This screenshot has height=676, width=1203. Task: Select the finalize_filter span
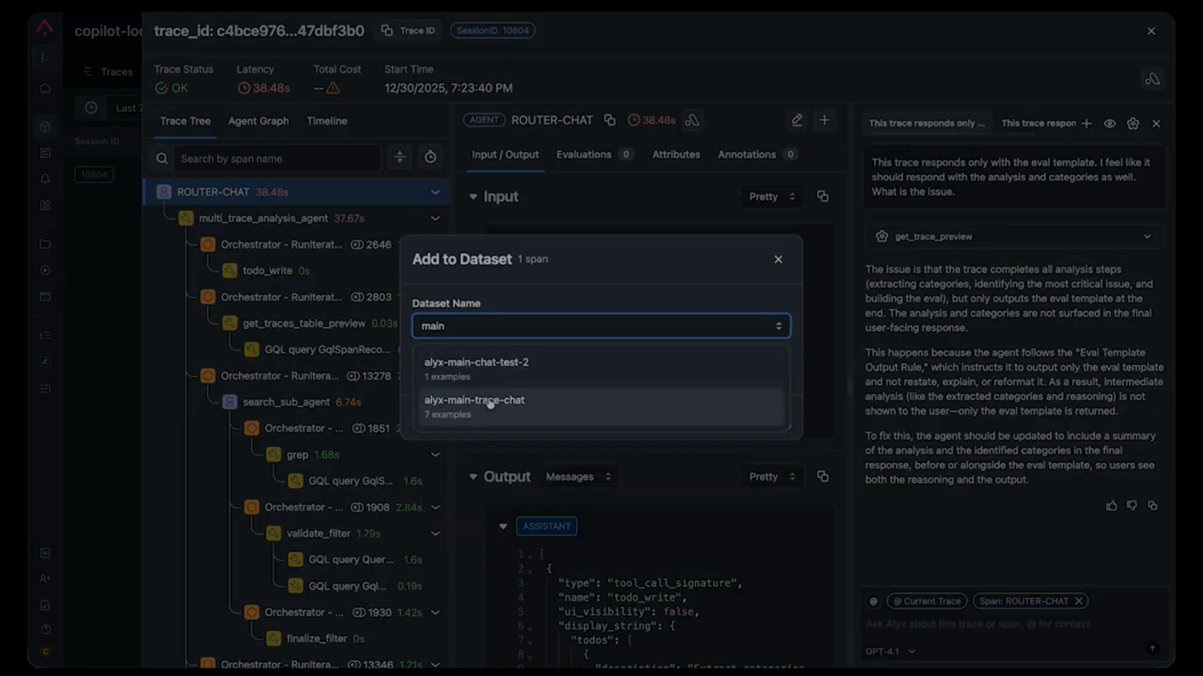tap(317, 638)
